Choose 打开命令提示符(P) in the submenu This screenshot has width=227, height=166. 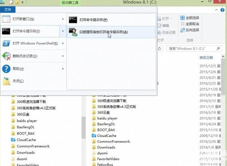pos(93,19)
